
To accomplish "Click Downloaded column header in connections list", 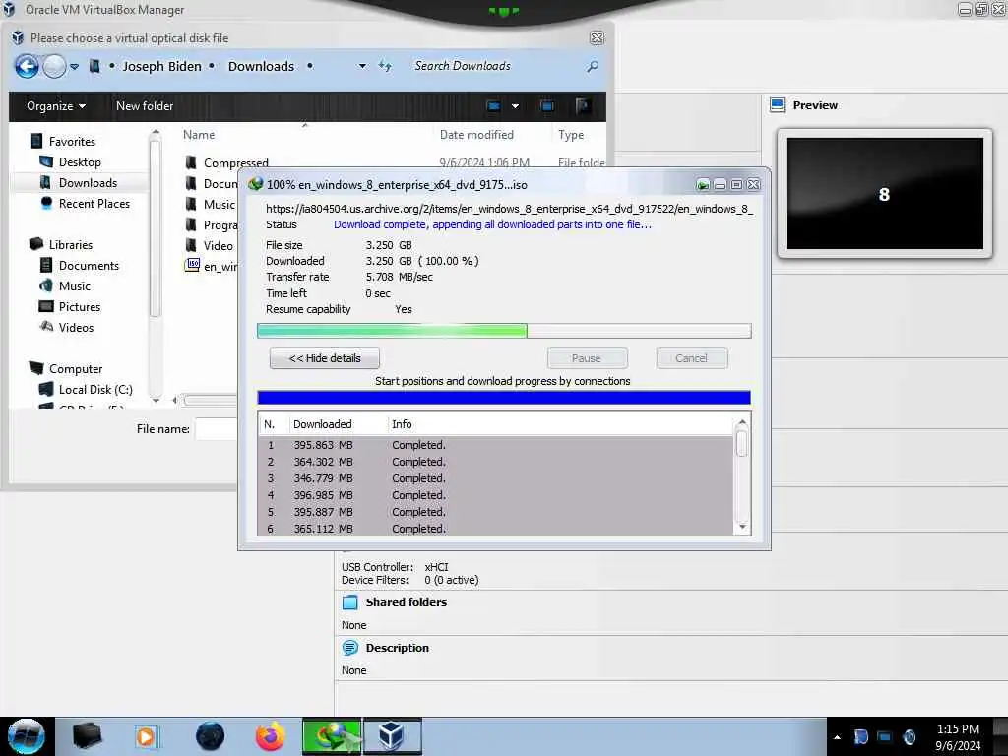I will point(339,424).
